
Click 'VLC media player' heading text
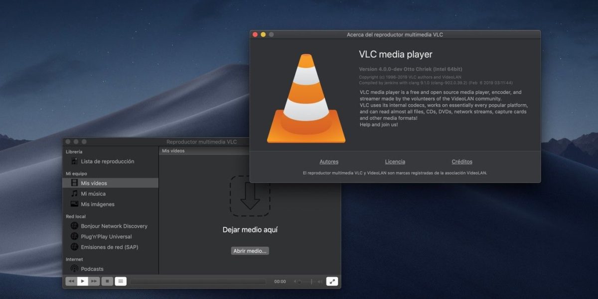[x=396, y=54]
